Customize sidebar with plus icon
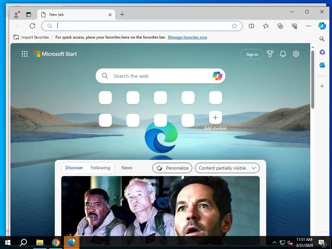Image resolution: width=332 pixels, height=249 pixels. pyautogui.click(x=322, y=86)
